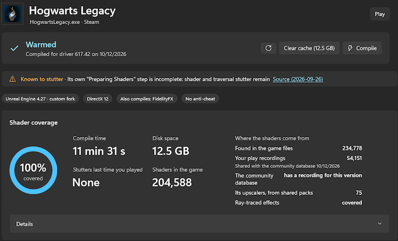The width and height of the screenshot is (398, 241).
Task: Click the Shader coverage heading
Action: (34, 122)
